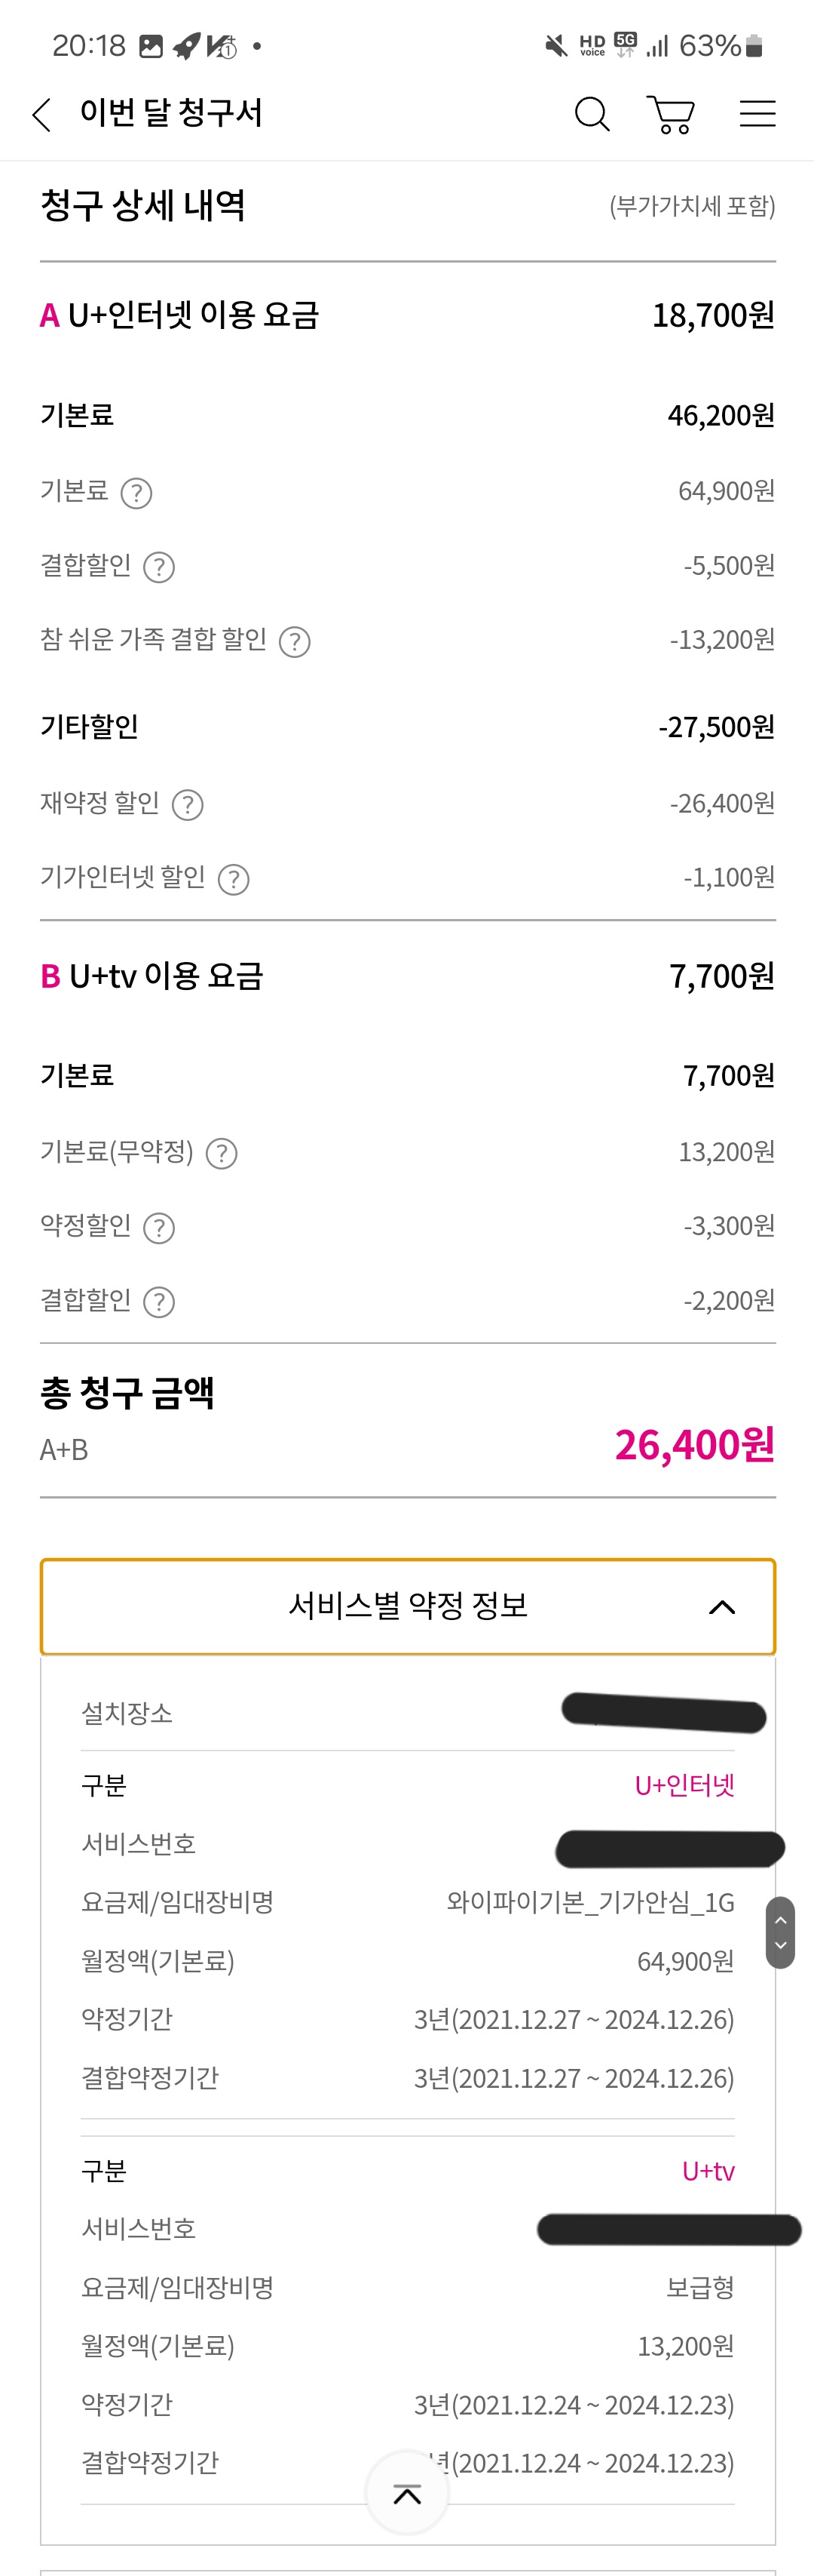Show help for U+tv 결합할인
814x2576 pixels.
click(x=159, y=1302)
